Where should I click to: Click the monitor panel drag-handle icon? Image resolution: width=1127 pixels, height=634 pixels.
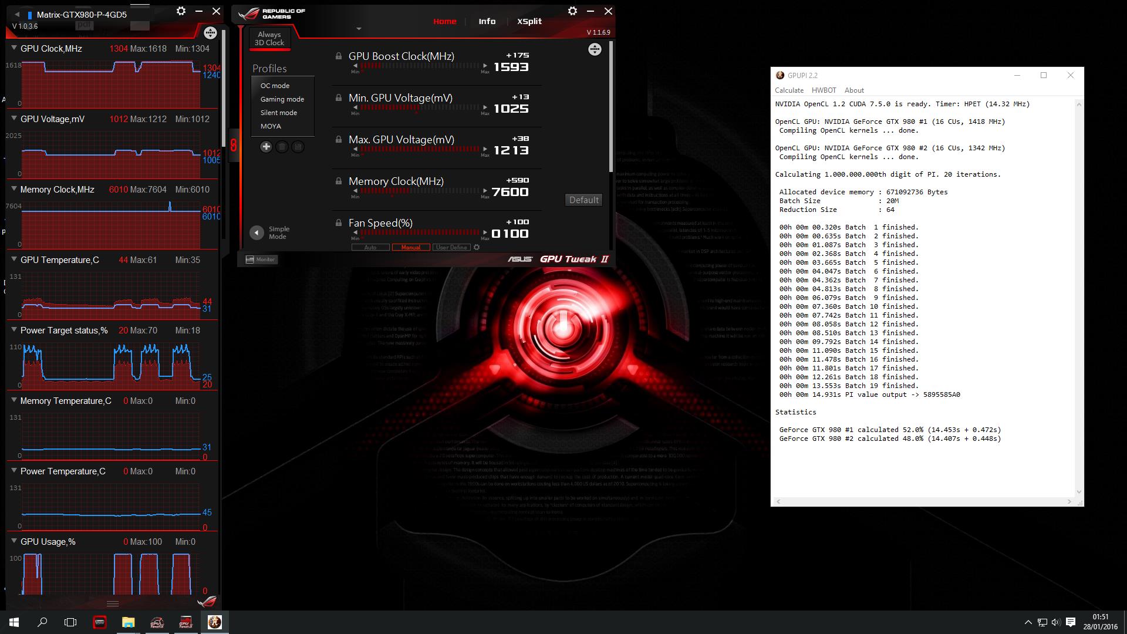click(x=210, y=33)
